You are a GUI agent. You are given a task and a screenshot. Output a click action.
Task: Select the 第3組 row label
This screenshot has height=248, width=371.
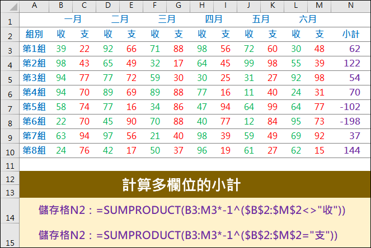tap(34, 78)
